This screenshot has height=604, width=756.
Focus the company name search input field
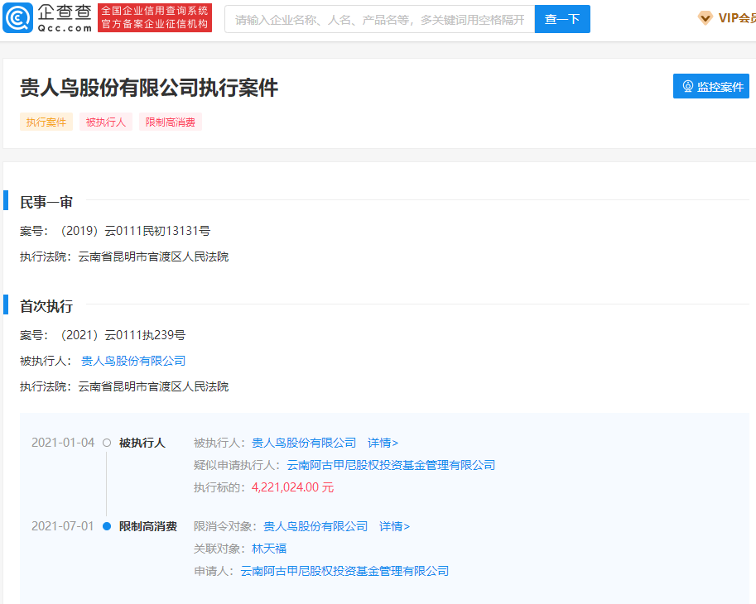point(379,19)
